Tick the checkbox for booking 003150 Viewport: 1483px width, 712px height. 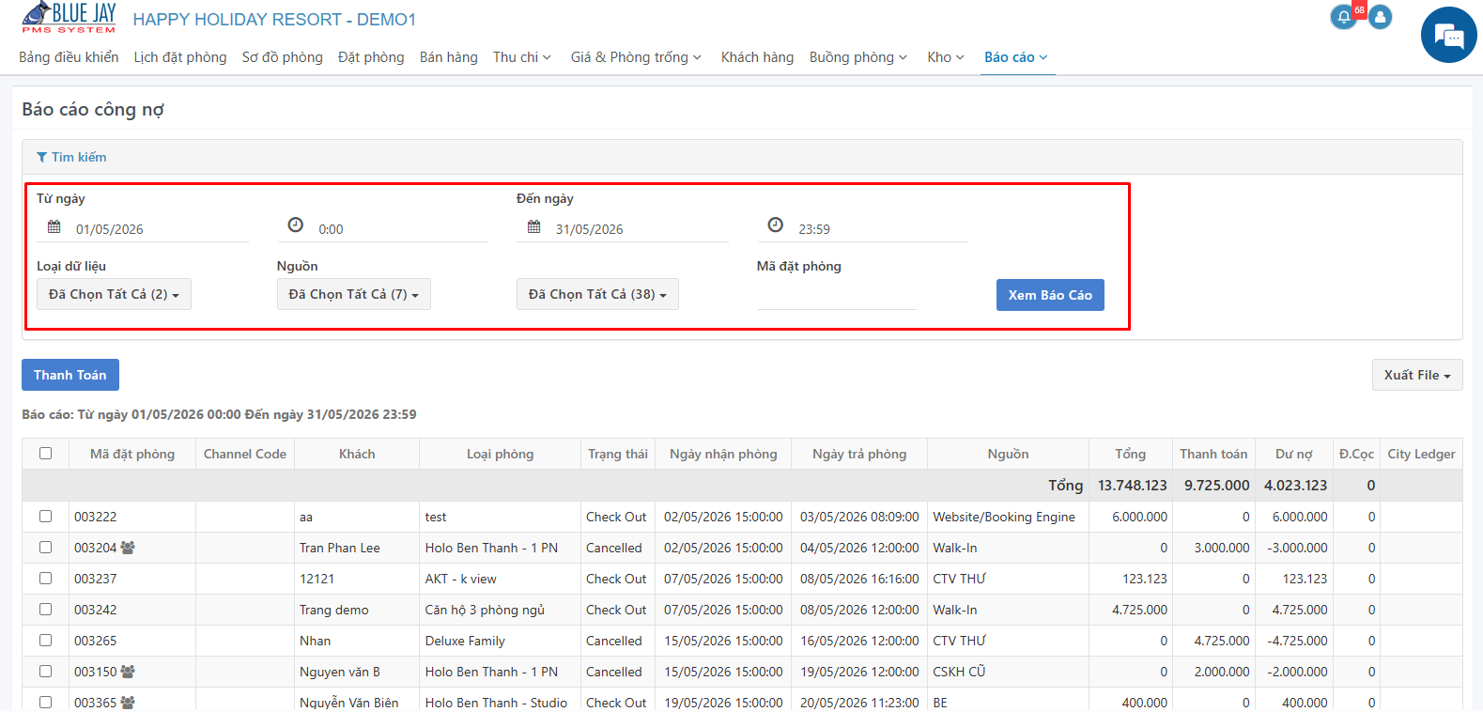click(45, 671)
